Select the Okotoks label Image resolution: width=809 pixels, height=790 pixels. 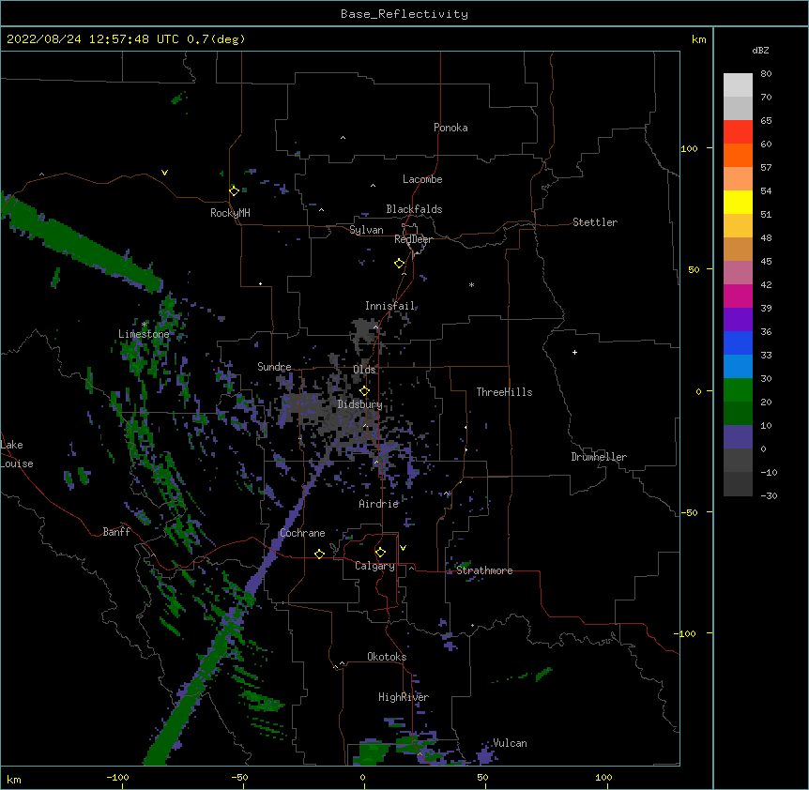[x=387, y=657]
